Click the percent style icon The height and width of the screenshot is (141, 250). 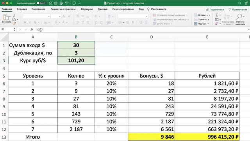pyautogui.click(x=128, y=23)
